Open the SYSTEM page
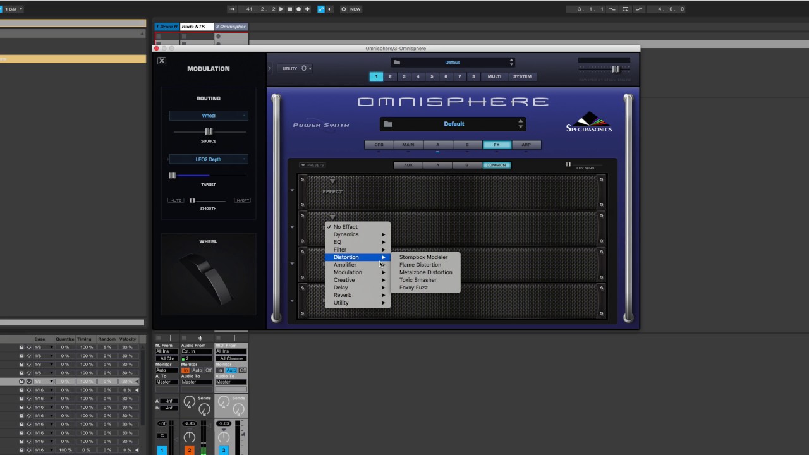809x455 pixels. click(522, 76)
